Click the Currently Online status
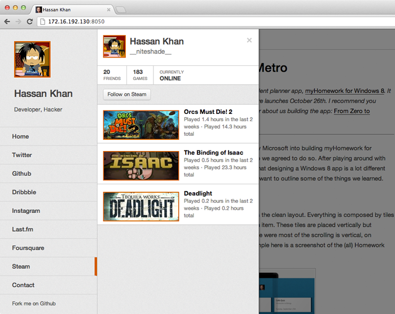 172,75
